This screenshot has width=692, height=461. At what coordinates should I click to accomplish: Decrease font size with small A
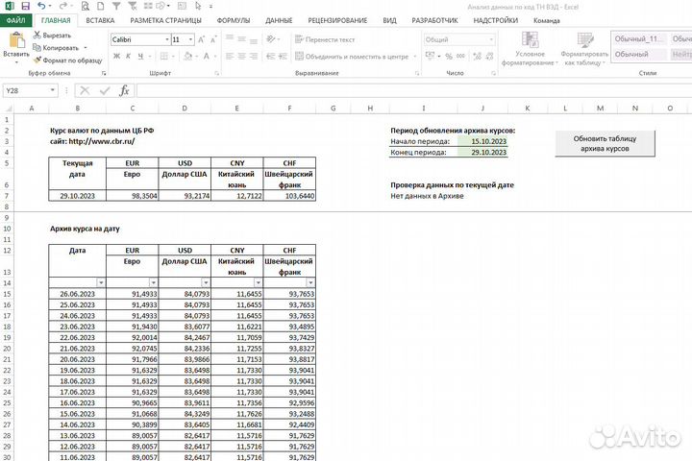(213, 39)
